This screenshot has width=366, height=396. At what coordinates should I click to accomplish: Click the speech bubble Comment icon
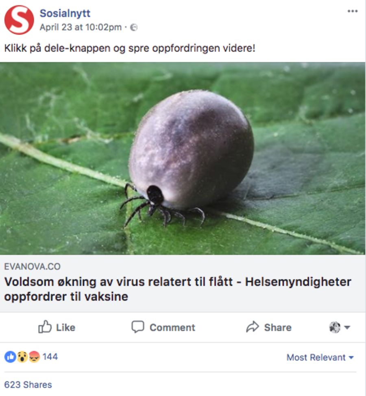point(138,327)
